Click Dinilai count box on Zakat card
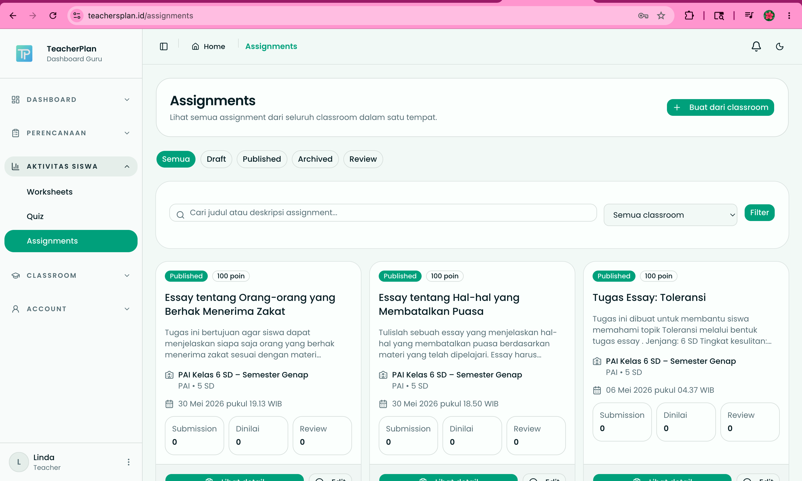This screenshot has height=481, width=802. pyautogui.click(x=258, y=436)
